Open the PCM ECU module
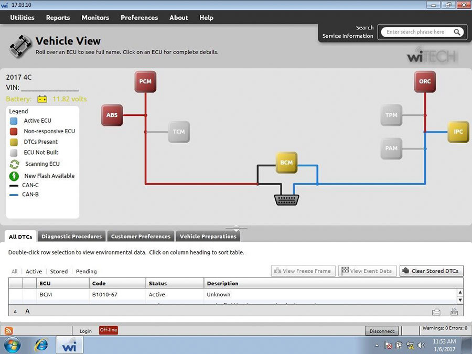Image resolution: width=472 pixels, height=354 pixels. (x=145, y=82)
